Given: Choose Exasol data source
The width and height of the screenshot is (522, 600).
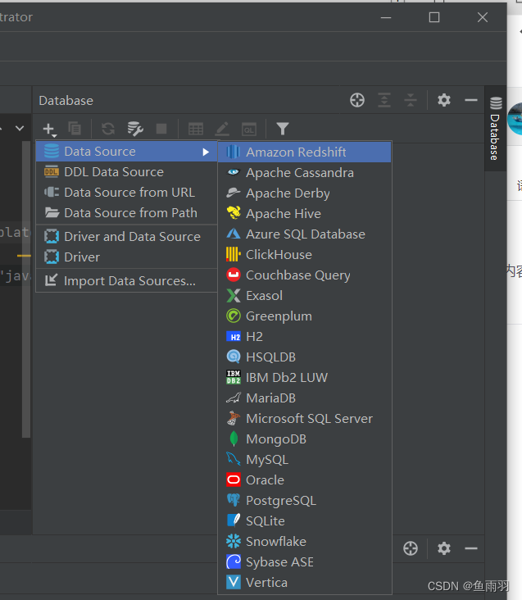Looking at the screenshot, I should pyautogui.click(x=305, y=296).
